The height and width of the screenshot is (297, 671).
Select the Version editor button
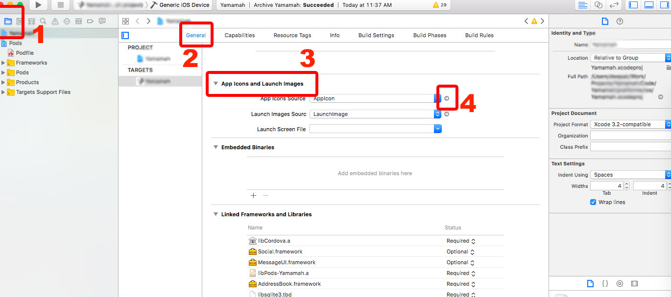pyautogui.click(x=614, y=5)
